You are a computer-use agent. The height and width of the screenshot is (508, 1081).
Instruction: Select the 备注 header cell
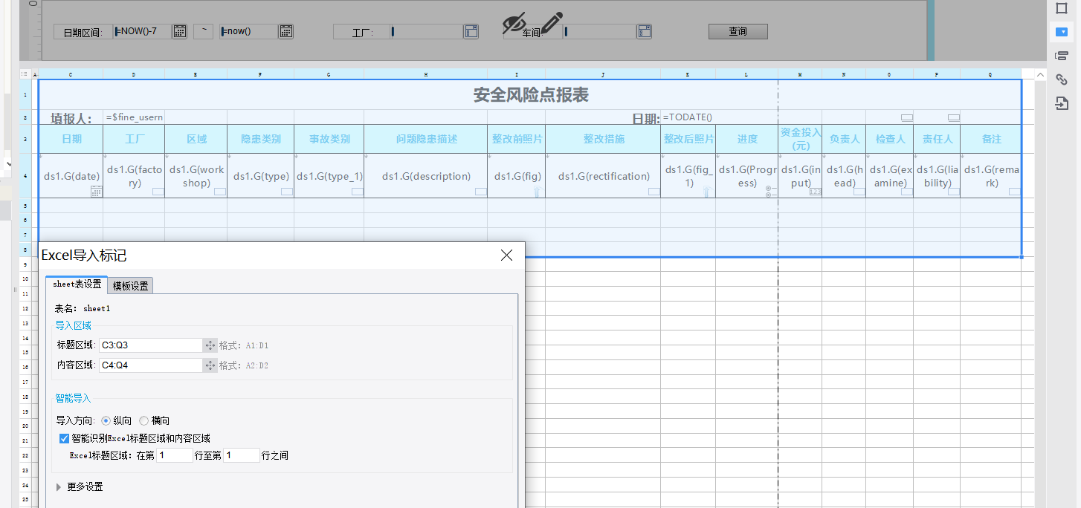point(991,139)
